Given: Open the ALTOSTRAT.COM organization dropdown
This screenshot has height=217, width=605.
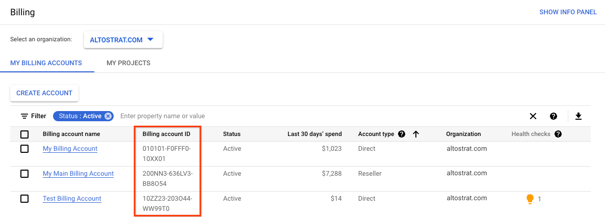Looking at the screenshot, I should coord(123,40).
